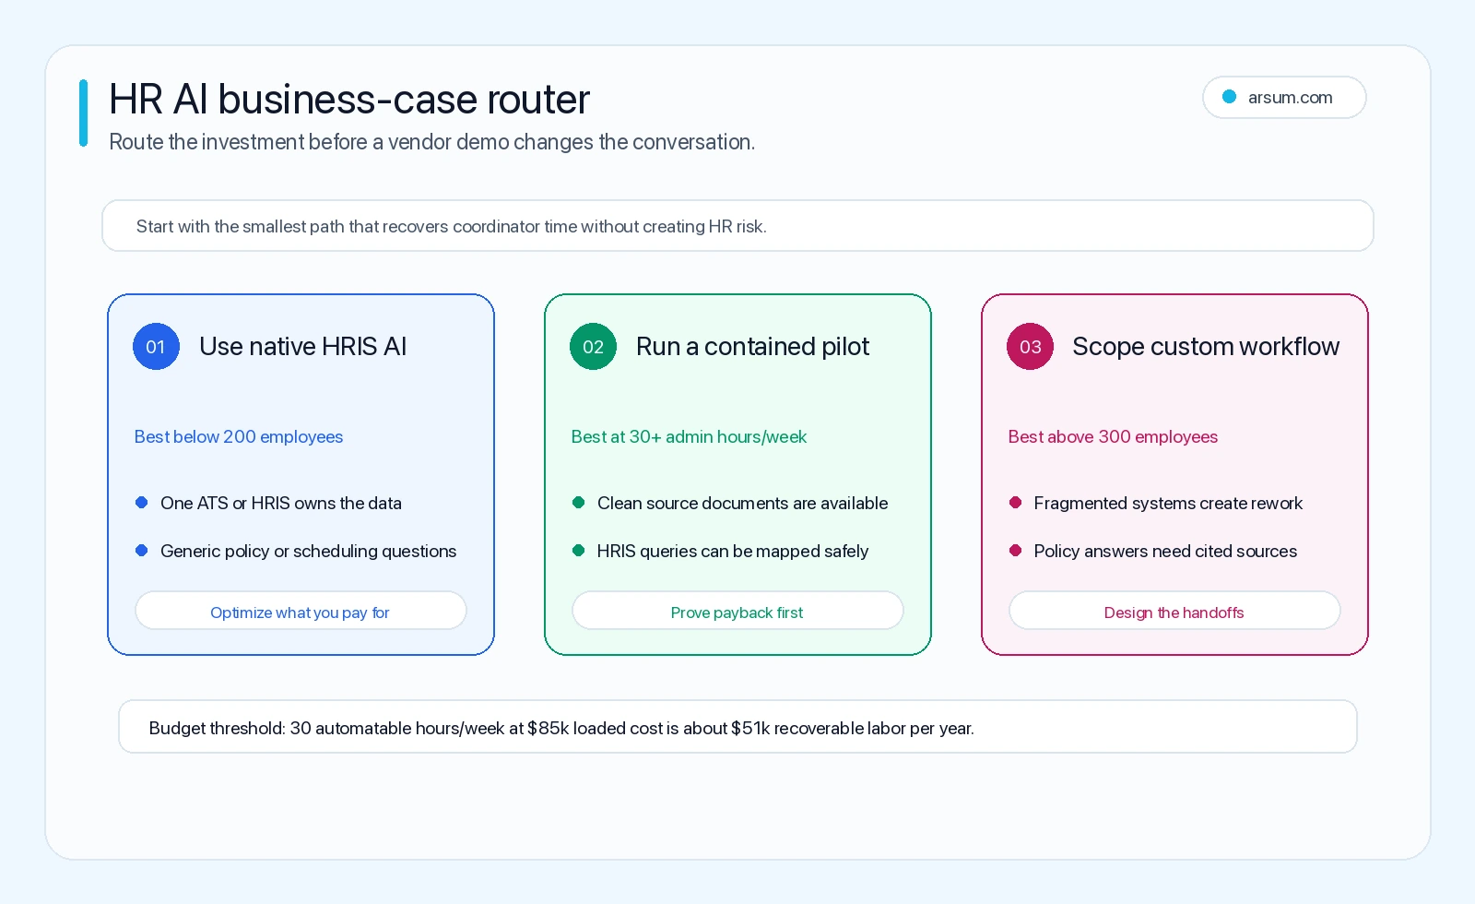Click bullet dot before One ATS or HRIS

click(141, 503)
